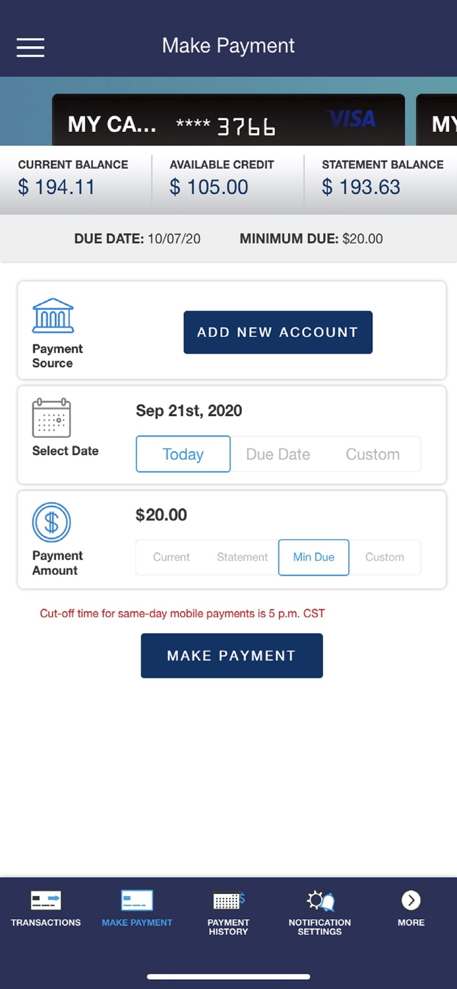
Task: Select Custom payment amount option
Action: tap(384, 557)
